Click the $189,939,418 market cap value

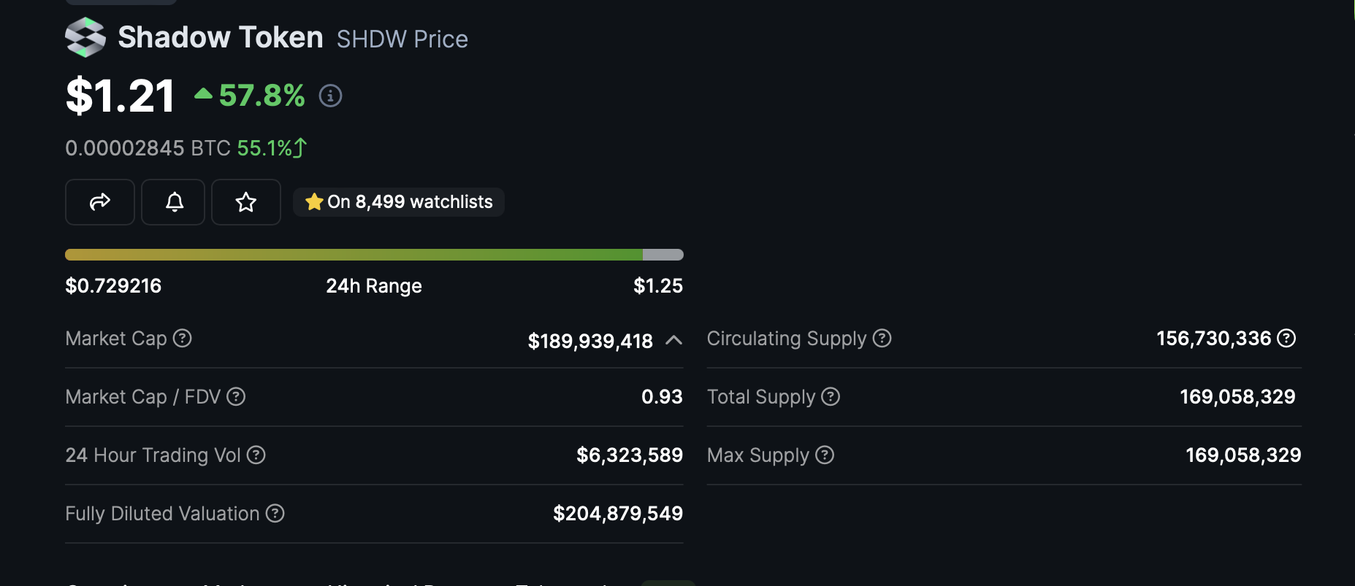590,341
